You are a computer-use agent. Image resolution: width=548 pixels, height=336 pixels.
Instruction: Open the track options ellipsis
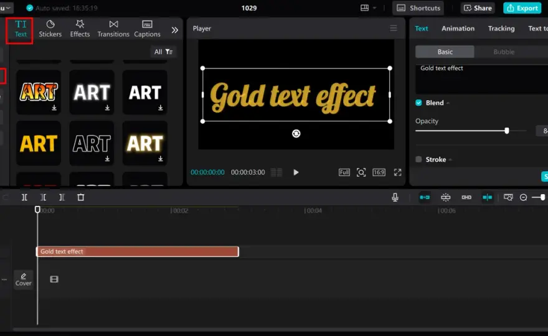tap(4, 279)
